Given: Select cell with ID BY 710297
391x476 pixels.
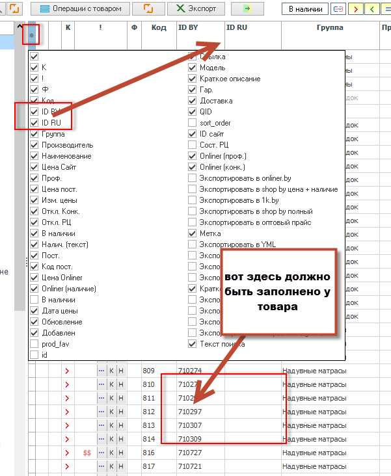Looking at the screenshot, I should click(x=200, y=412).
